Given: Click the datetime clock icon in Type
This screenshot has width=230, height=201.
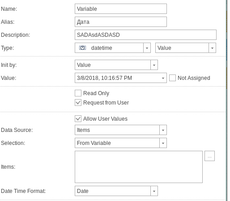Looking at the screenshot, I should tap(82, 48).
